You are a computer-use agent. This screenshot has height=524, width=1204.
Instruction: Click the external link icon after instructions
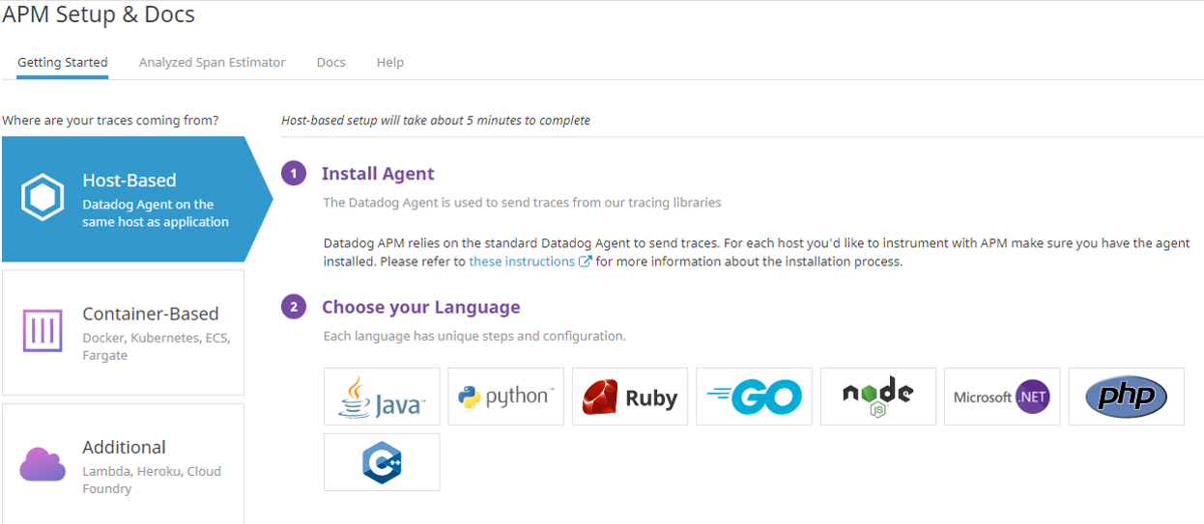tap(585, 262)
